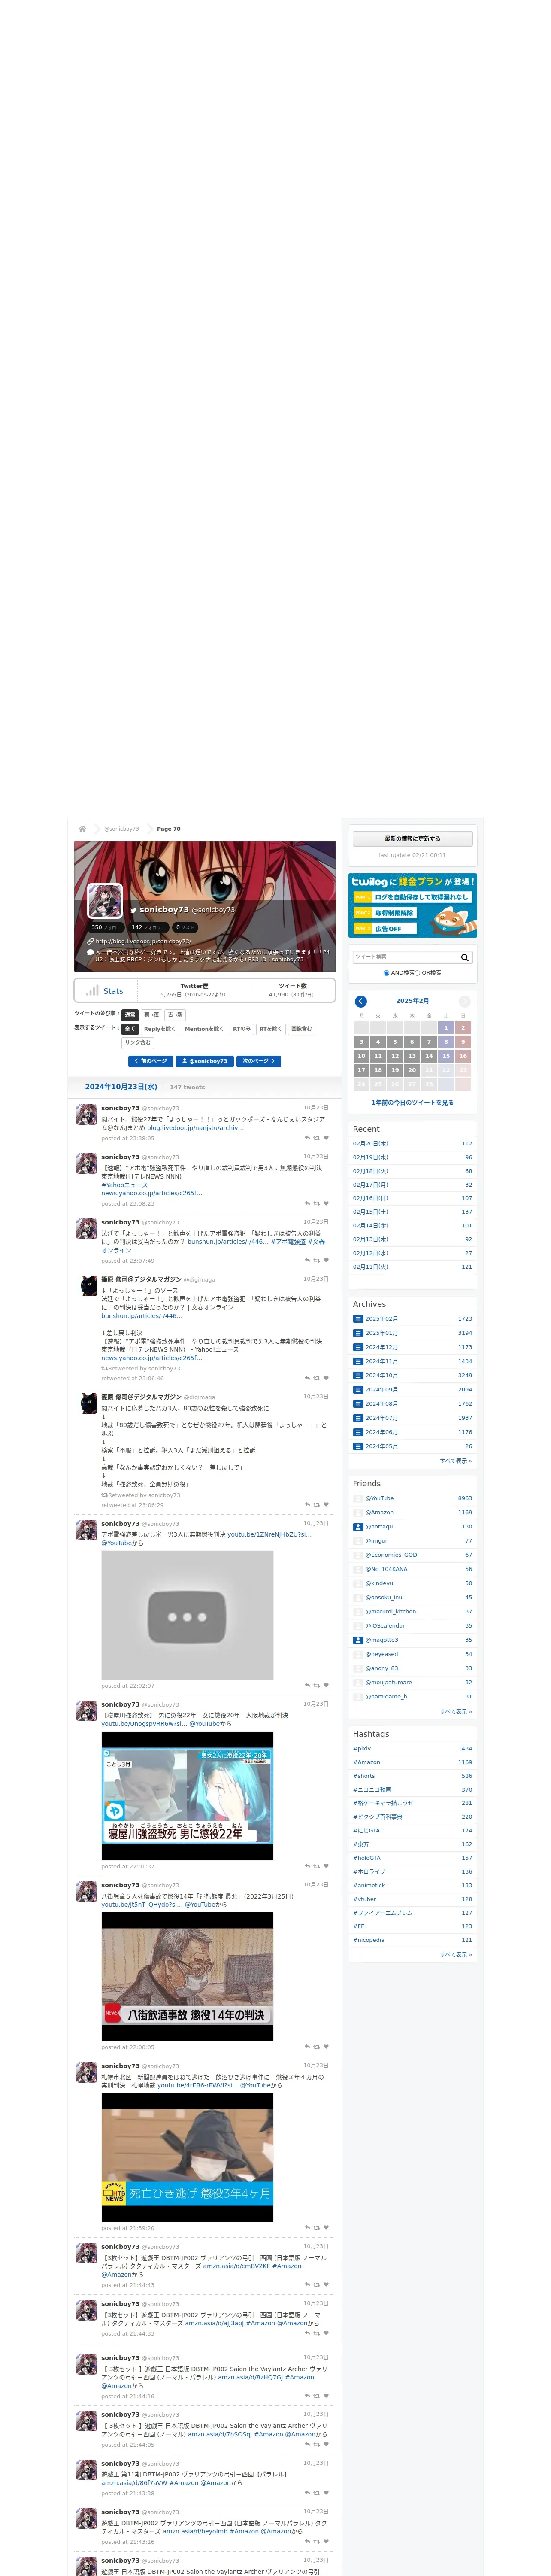This screenshot has width=551, height=2576.
Task: Open the @sonicboy73 breadcrumb link
Action: tap(122, 829)
